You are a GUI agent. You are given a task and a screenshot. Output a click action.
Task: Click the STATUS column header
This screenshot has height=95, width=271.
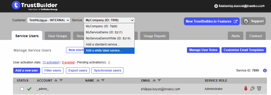pyautogui.click(x=23, y=80)
